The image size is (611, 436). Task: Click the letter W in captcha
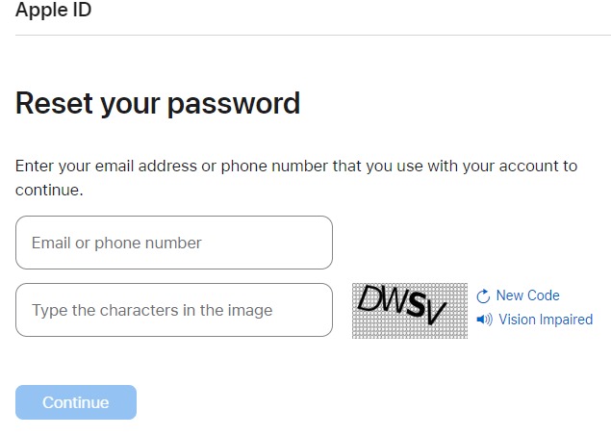pos(395,301)
